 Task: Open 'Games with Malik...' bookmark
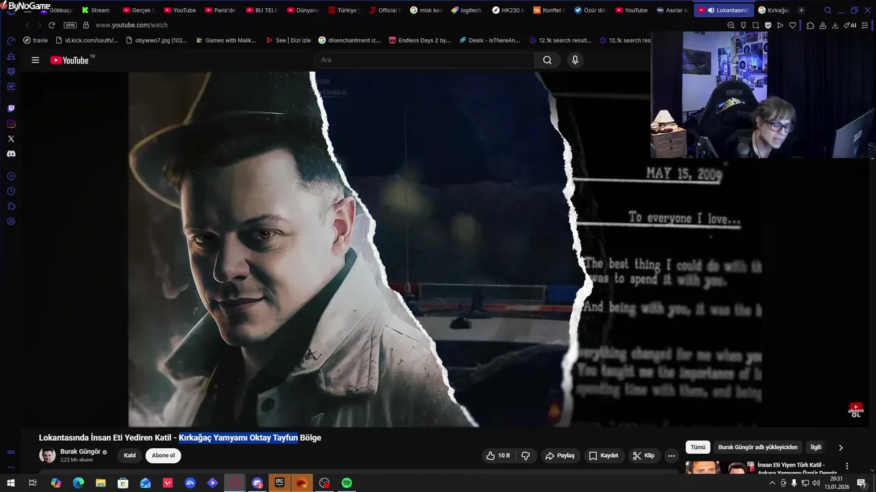coord(225,40)
